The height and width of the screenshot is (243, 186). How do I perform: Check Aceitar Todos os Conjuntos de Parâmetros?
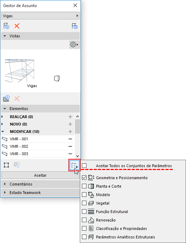tap(84, 166)
